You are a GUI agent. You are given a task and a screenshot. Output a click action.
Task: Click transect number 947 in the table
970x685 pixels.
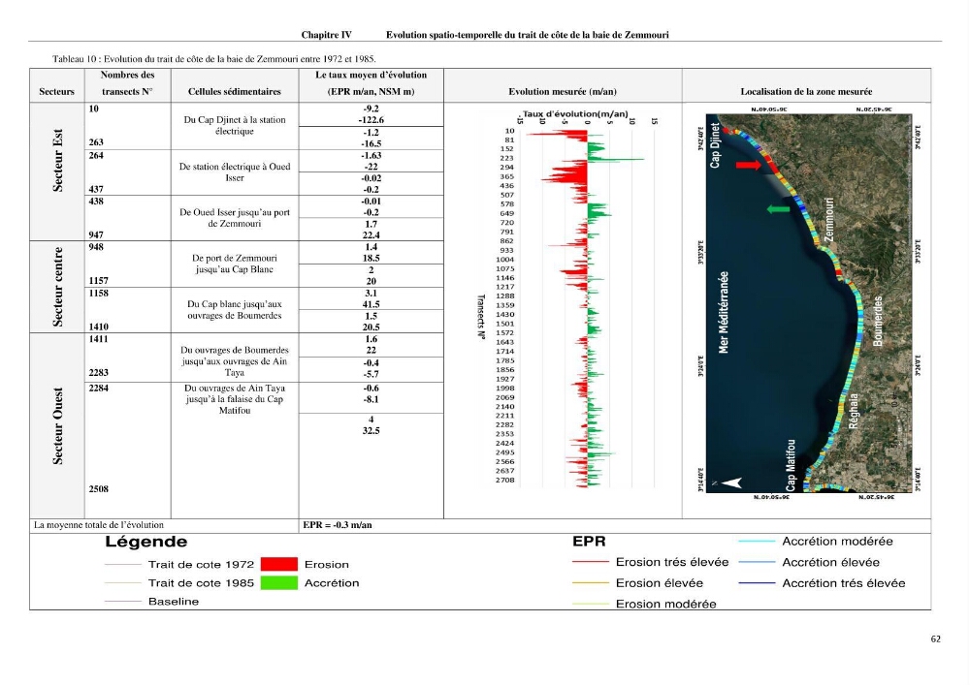96,234
